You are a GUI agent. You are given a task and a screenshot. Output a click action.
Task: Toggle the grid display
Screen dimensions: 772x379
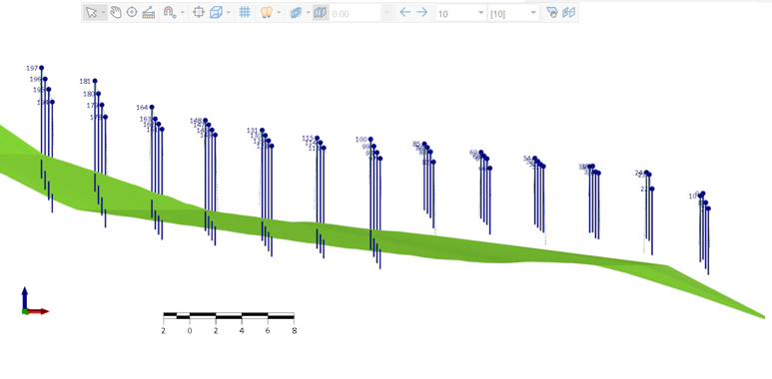245,13
